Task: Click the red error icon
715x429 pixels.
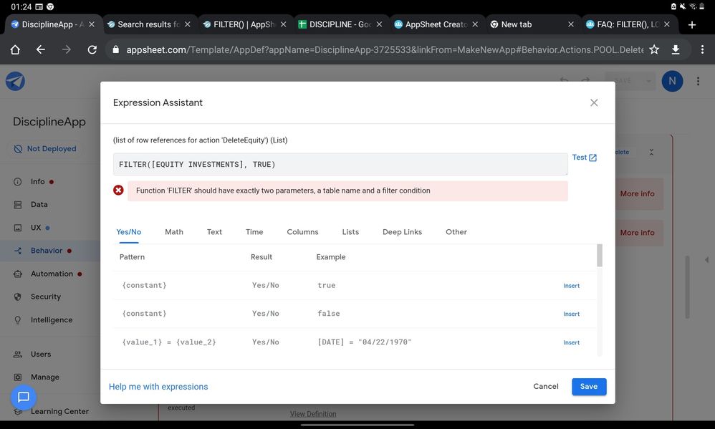Action: point(118,190)
